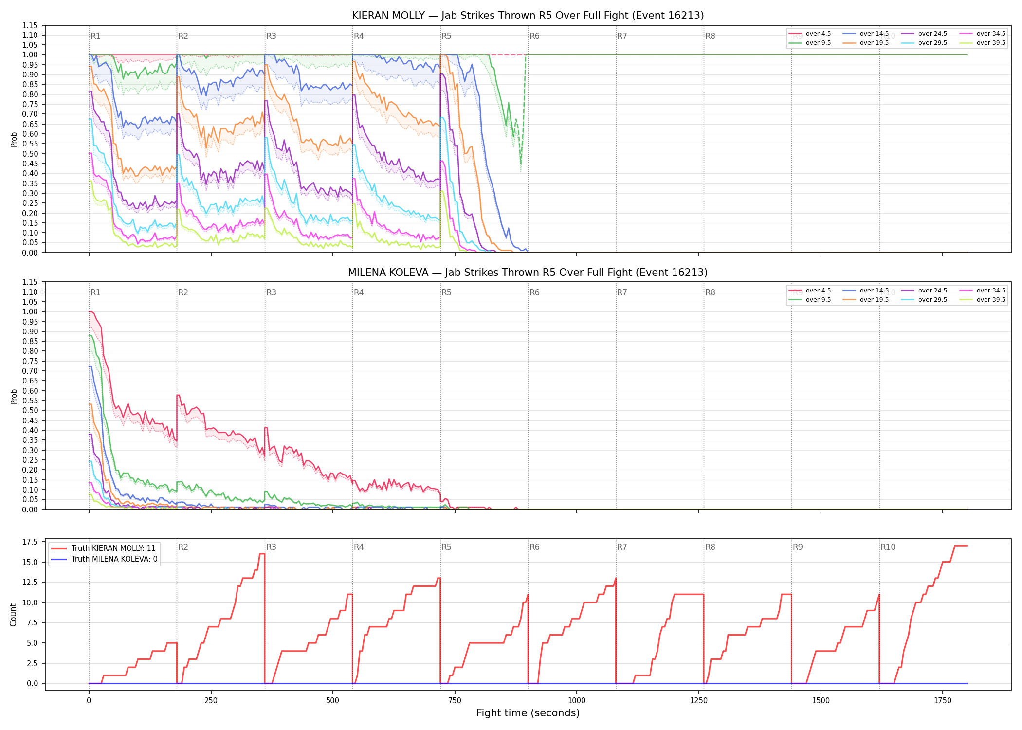
Task: Select 'over 39.5' in Kieran Molly chart legend
Action: (x=983, y=43)
